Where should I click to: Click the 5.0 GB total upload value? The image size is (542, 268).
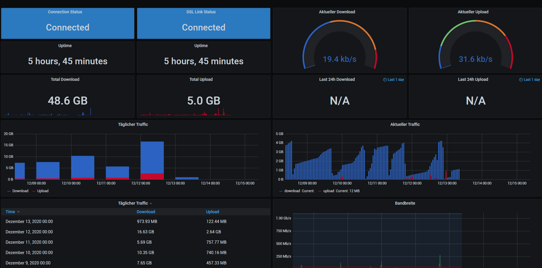(x=204, y=101)
